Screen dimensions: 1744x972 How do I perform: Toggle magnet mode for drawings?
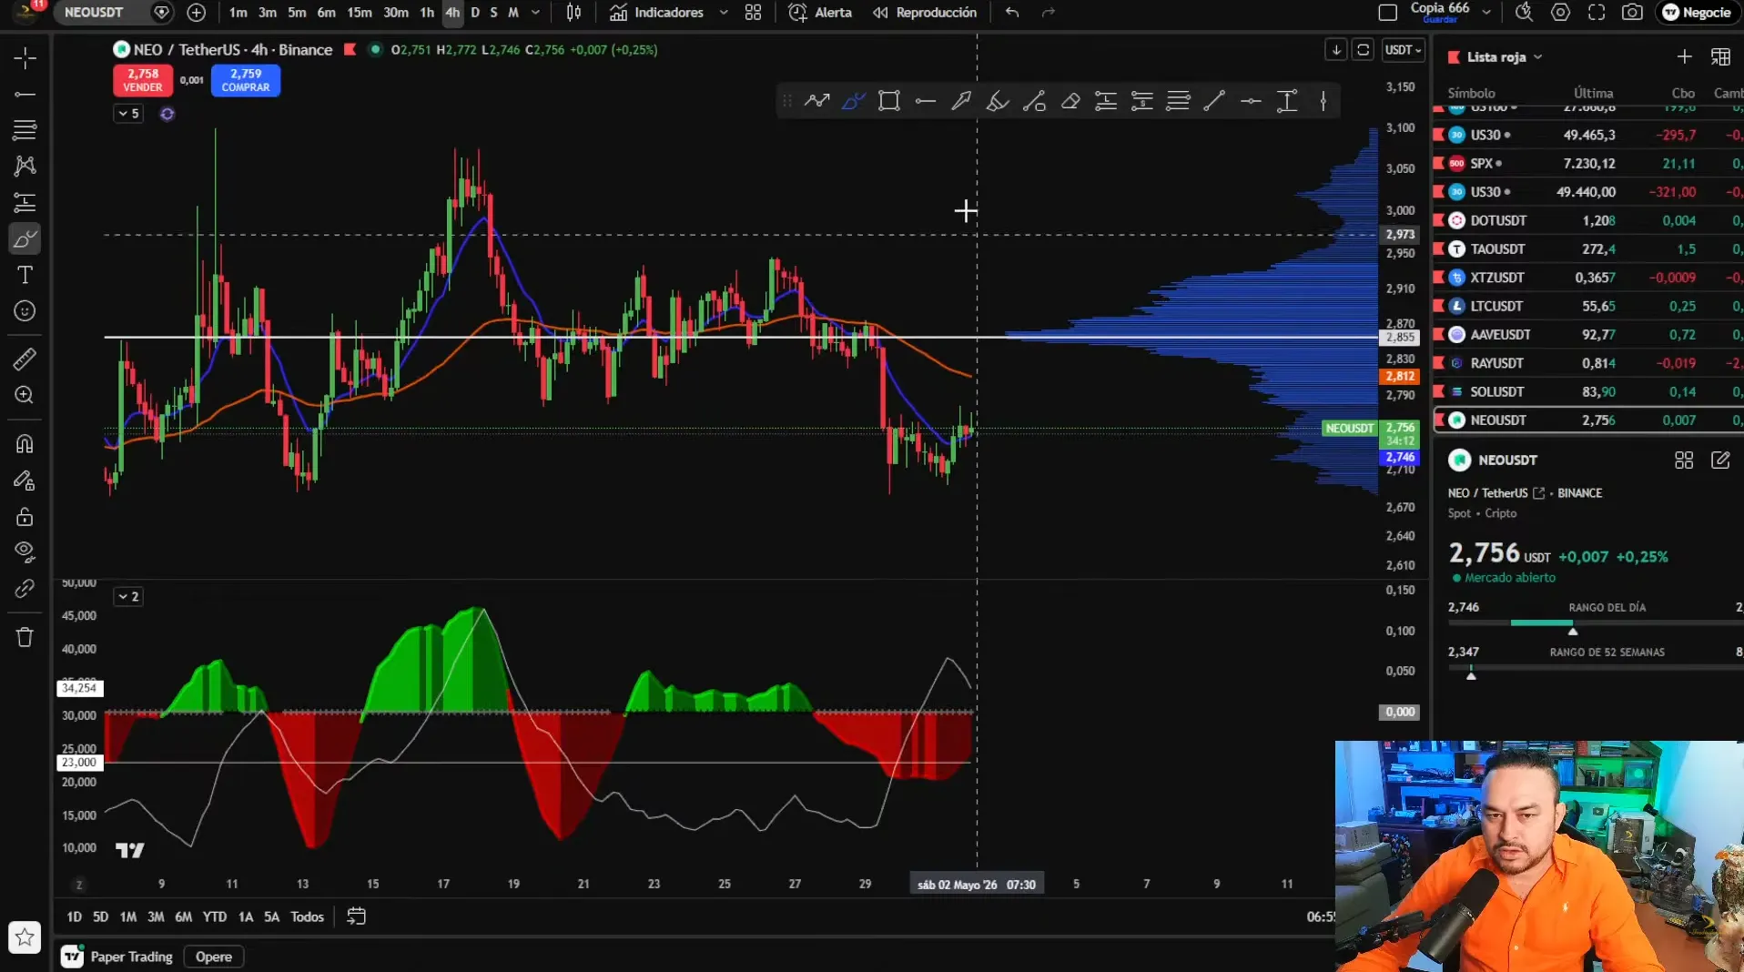tap(25, 444)
